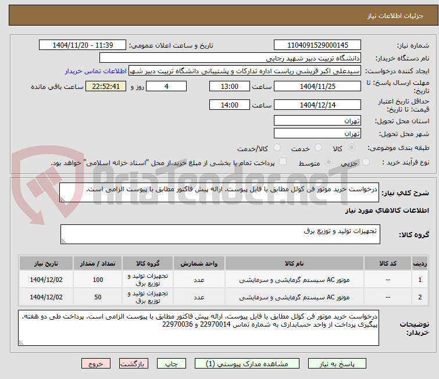Click the اطلاعات کالاهای مورد نیاز heading
Viewport: 439px width, 379px height.
tap(387, 210)
